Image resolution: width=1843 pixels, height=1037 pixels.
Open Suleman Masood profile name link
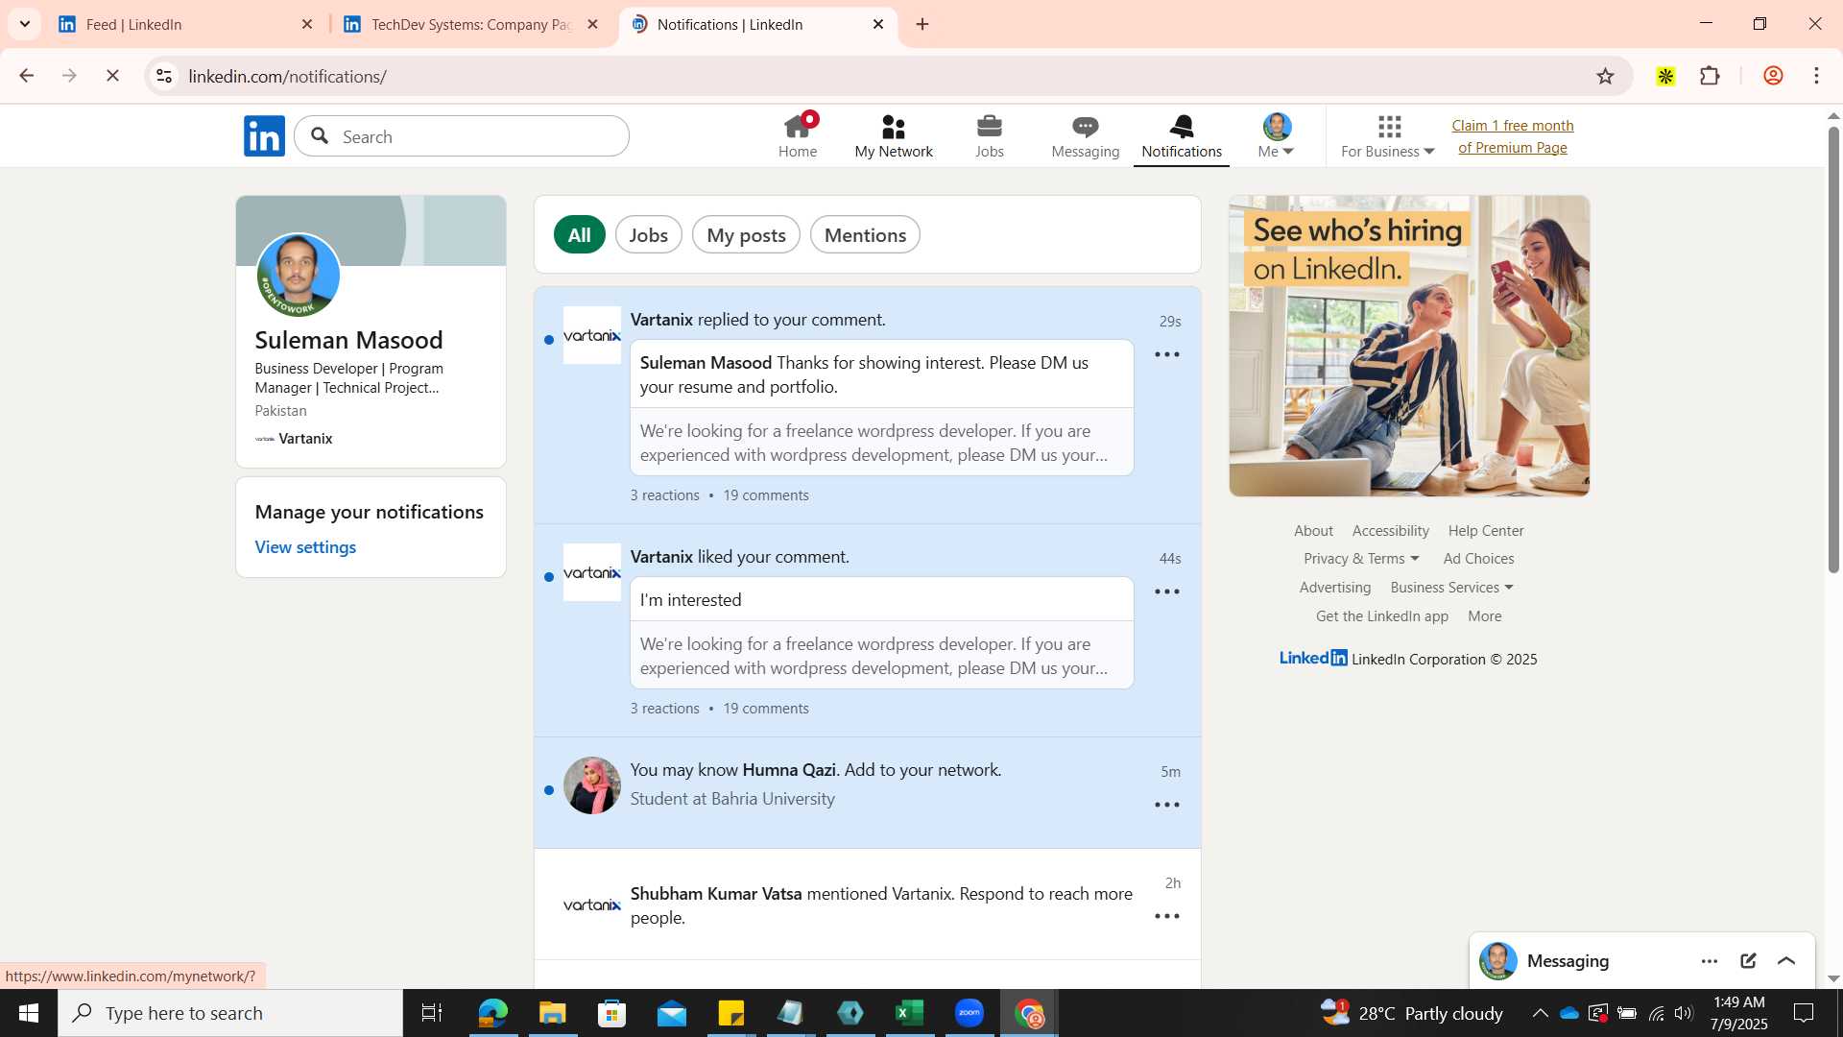click(348, 340)
